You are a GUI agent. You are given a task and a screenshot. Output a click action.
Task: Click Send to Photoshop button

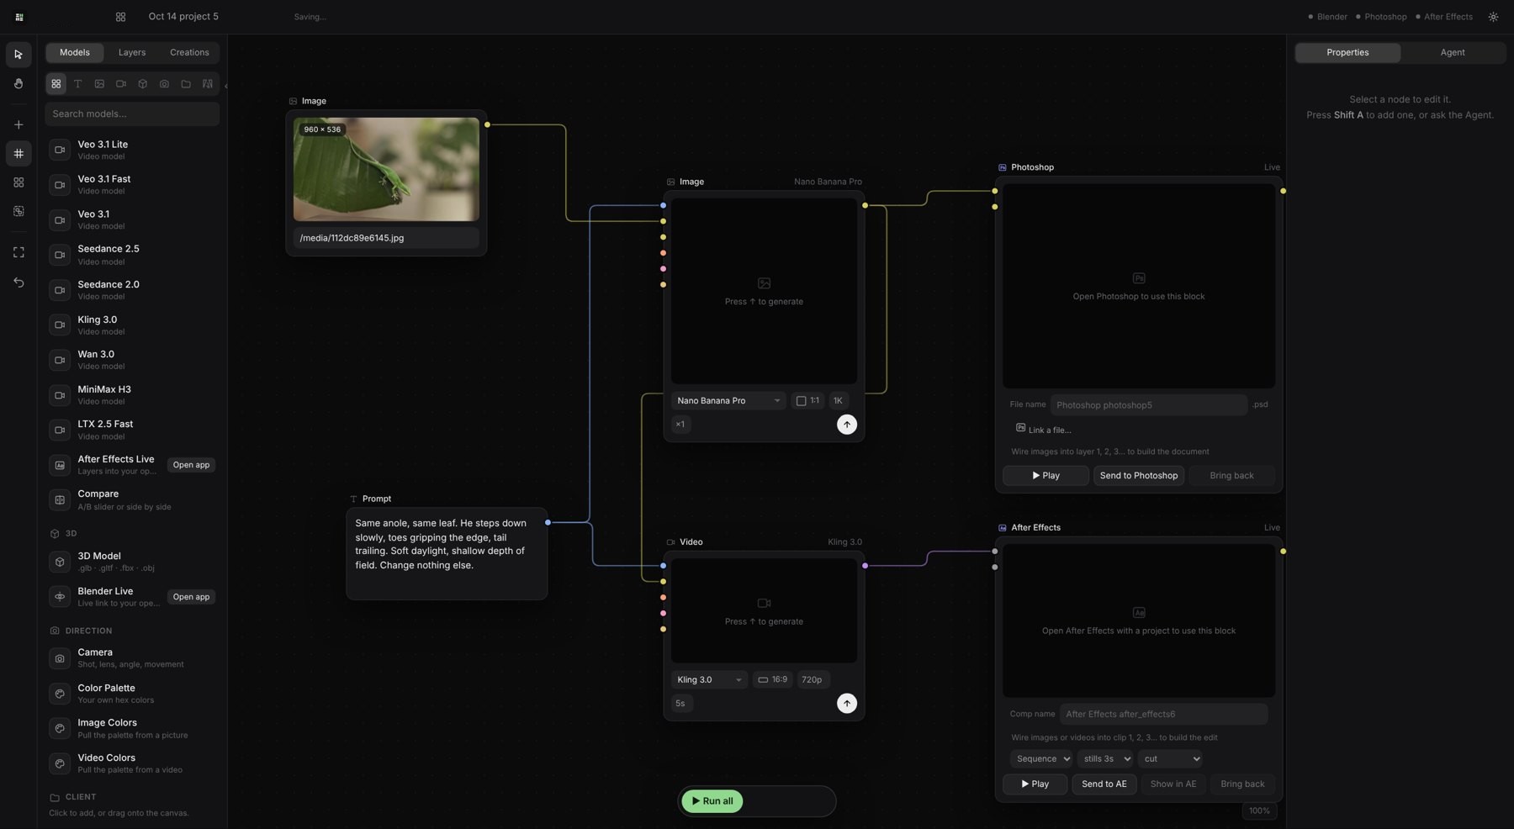(1139, 476)
